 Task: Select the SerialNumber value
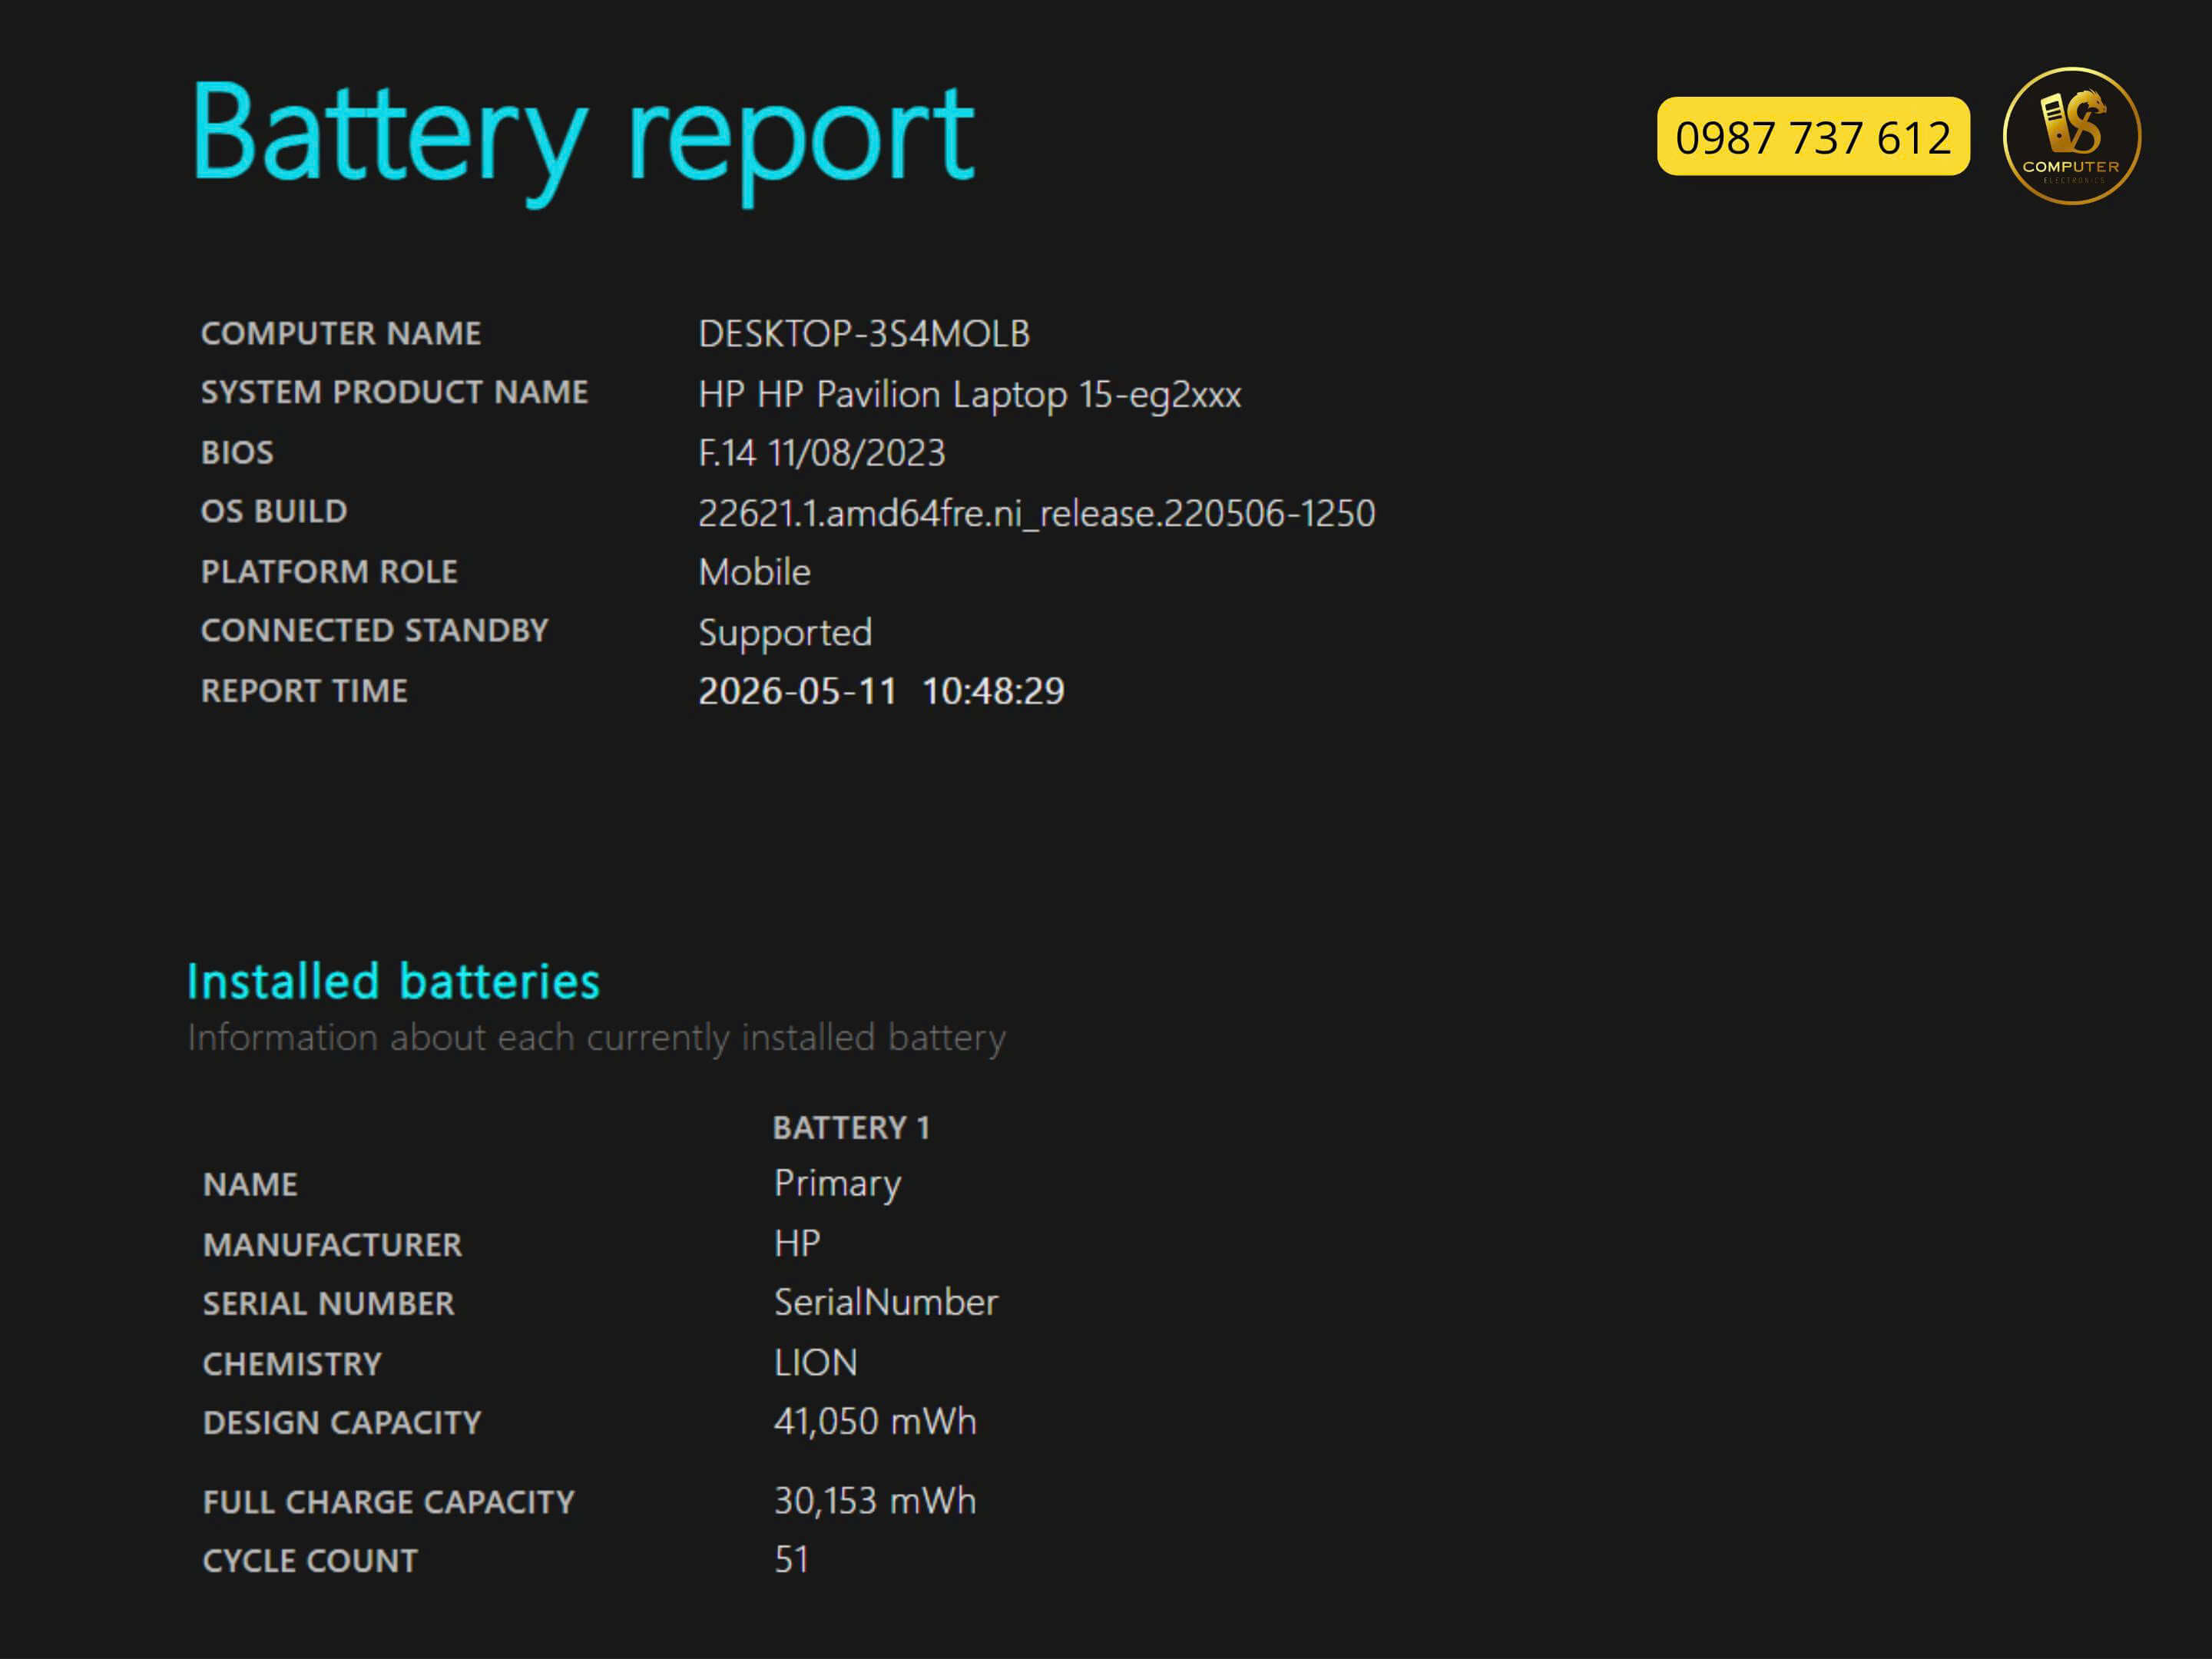coord(886,1302)
